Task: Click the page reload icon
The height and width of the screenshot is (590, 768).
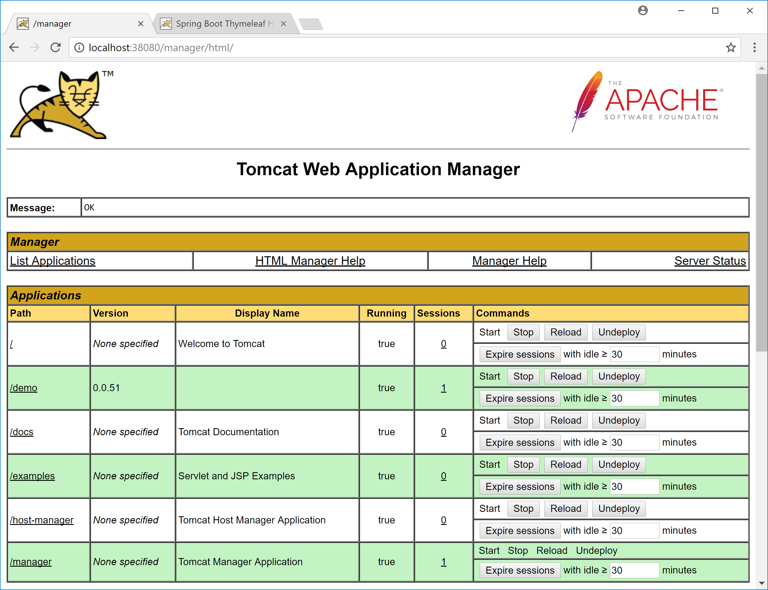Action: pyautogui.click(x=56, y=47)
